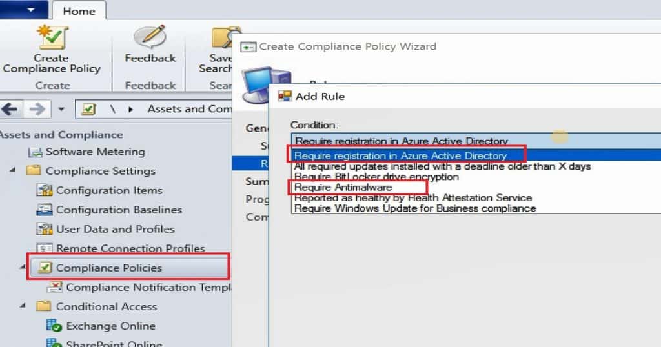The image size is (661, 347).
Task: Choose highlighted Require registration in Azure Active Directory option
Action: [x=477, y=156]
